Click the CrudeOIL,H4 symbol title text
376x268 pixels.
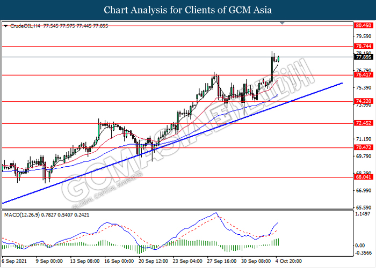coord(25,26)
